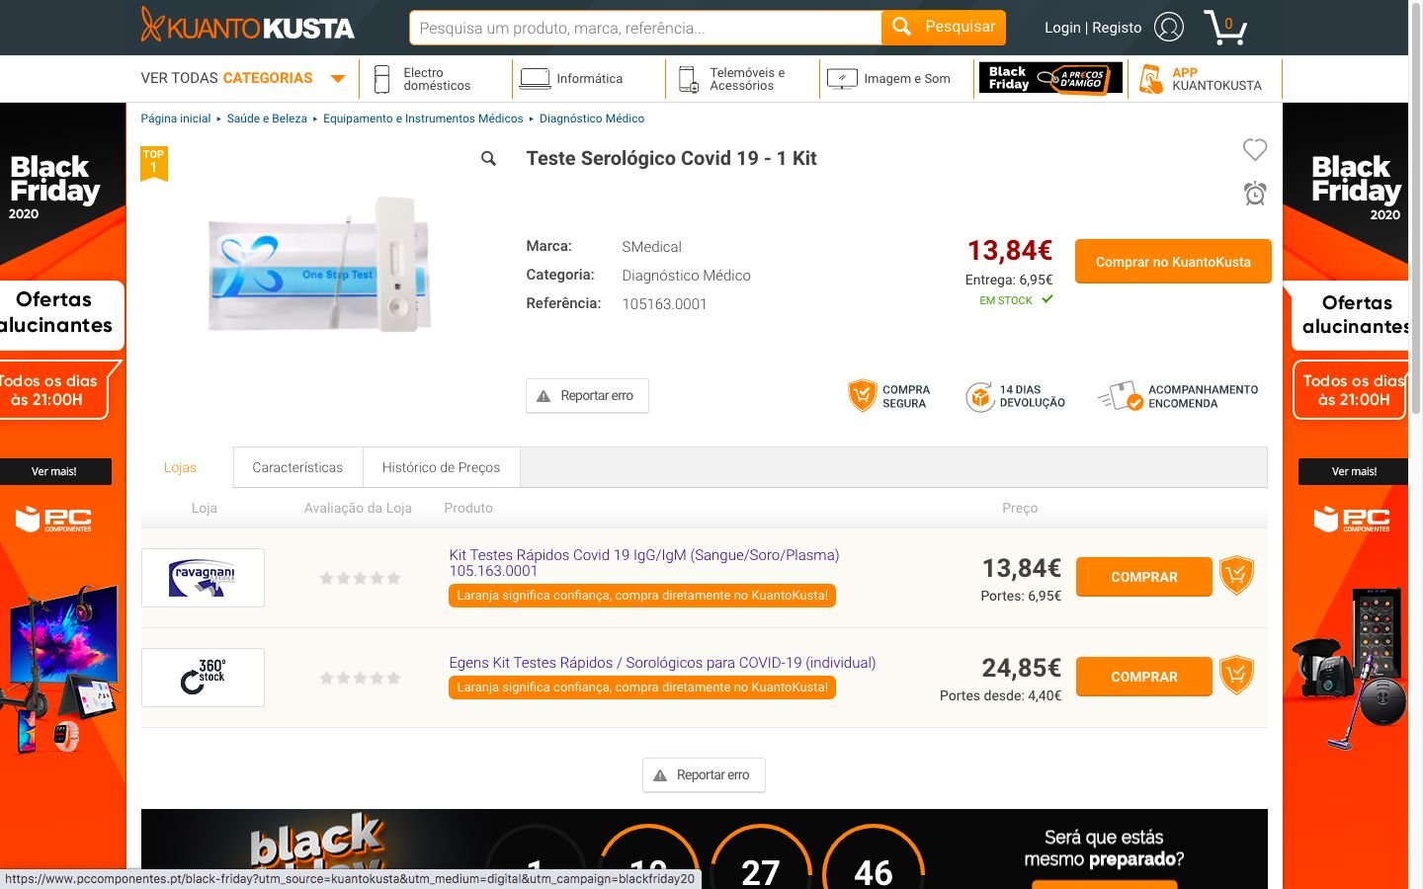Open the user account avatar icon

[1169, 27]
